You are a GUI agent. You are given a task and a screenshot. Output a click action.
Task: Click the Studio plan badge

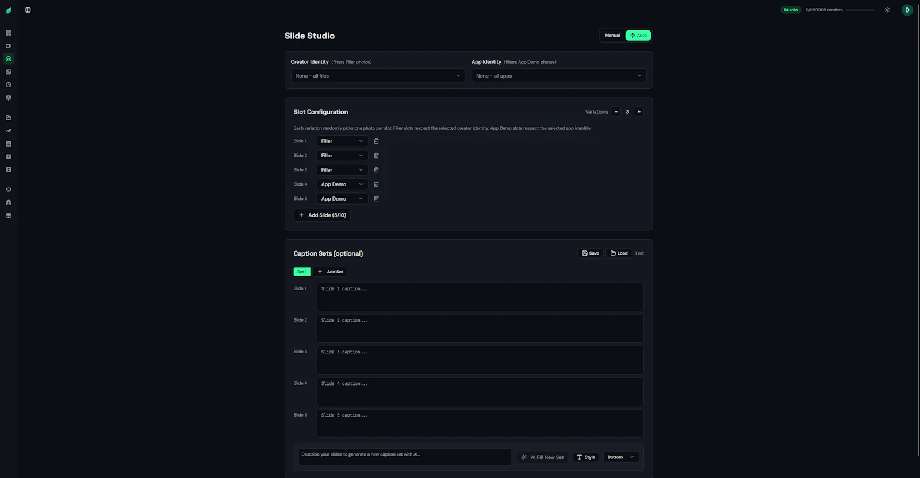pos(791,10)
